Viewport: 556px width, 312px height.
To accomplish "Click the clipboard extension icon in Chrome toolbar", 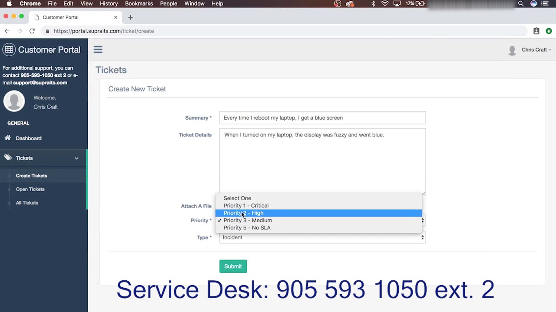I will [536, 31].
